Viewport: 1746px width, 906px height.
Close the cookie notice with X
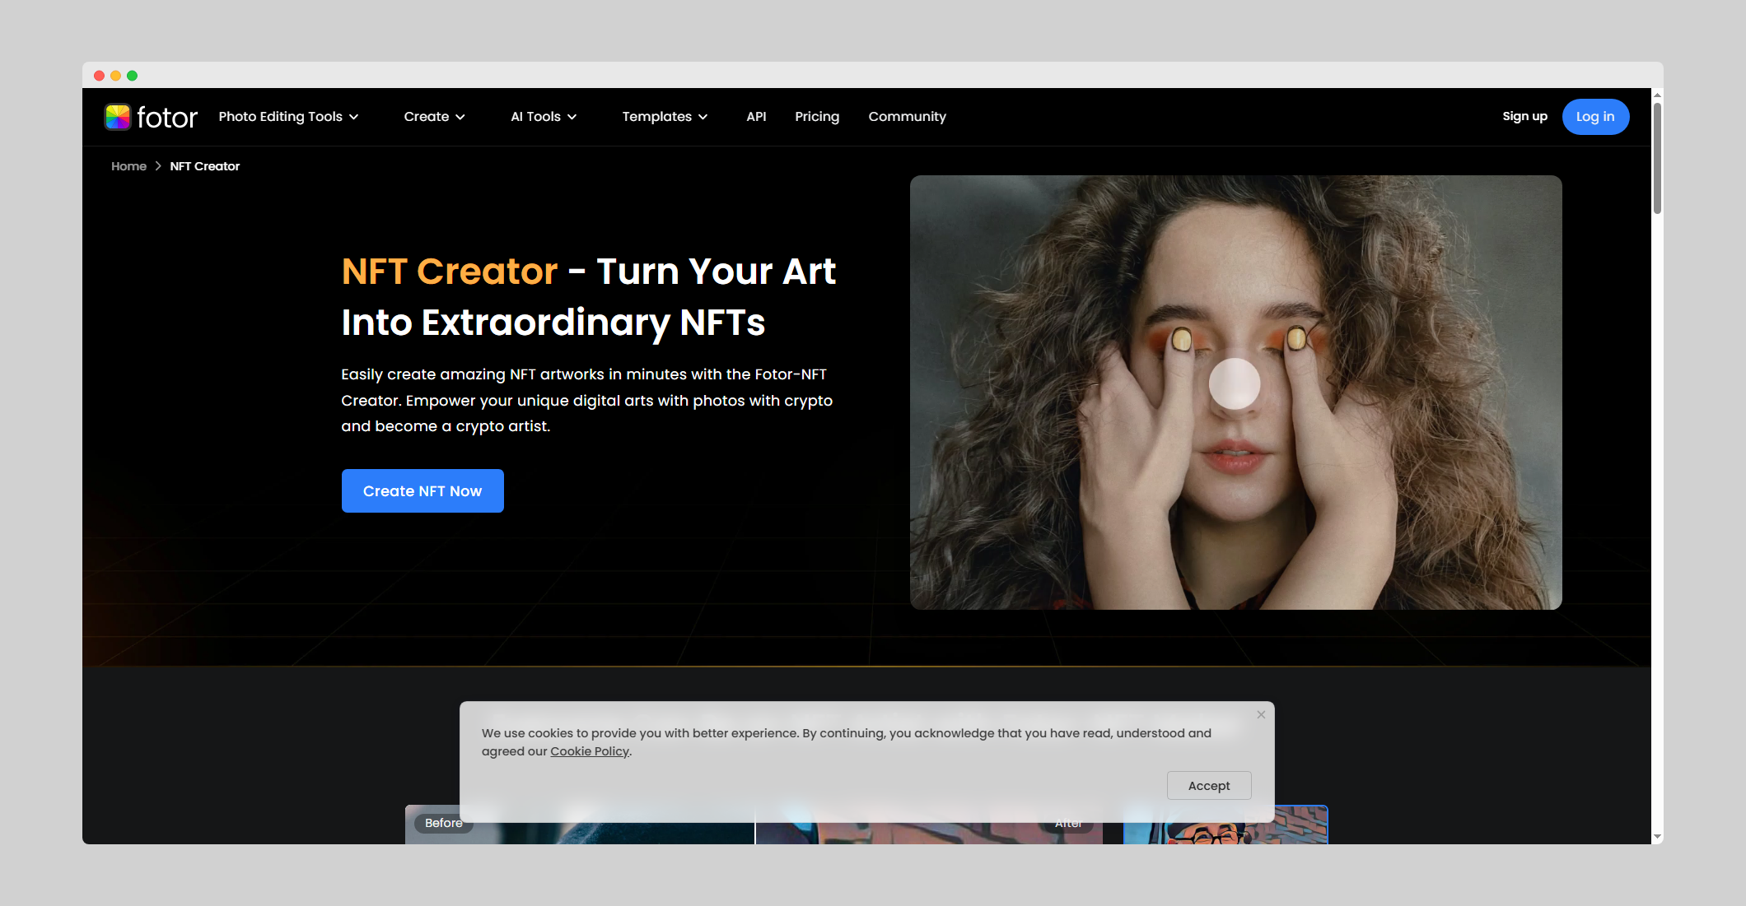[x=1261, y=714]
